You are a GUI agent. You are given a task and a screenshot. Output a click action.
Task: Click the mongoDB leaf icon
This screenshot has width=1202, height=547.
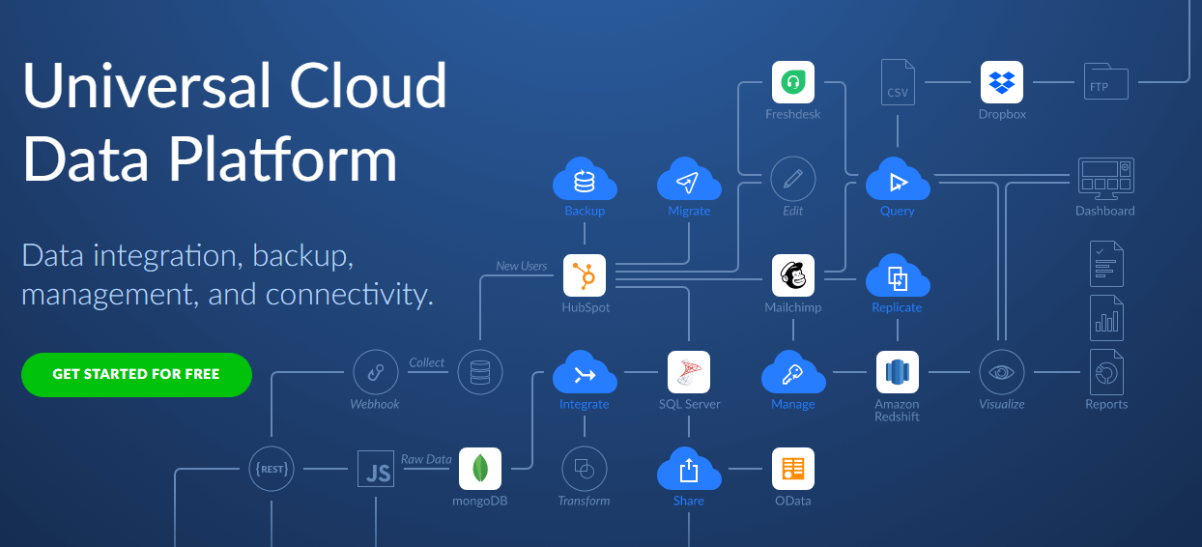480,469
